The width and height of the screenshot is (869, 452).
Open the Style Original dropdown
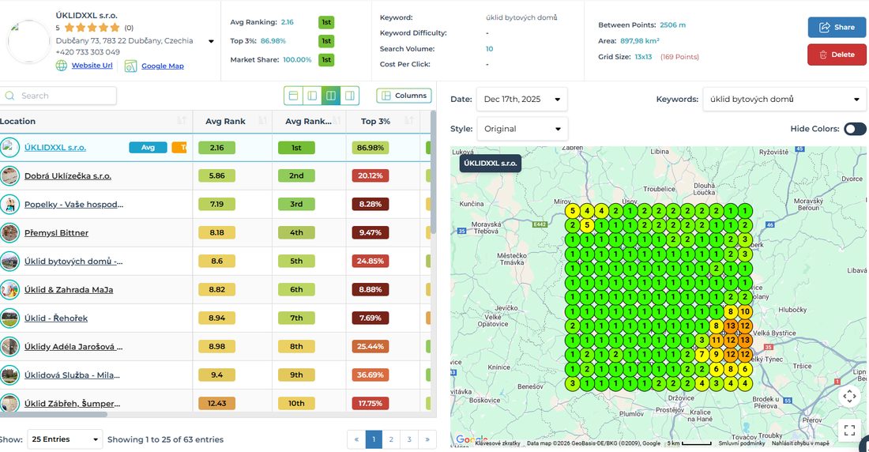tap(521, 129)
